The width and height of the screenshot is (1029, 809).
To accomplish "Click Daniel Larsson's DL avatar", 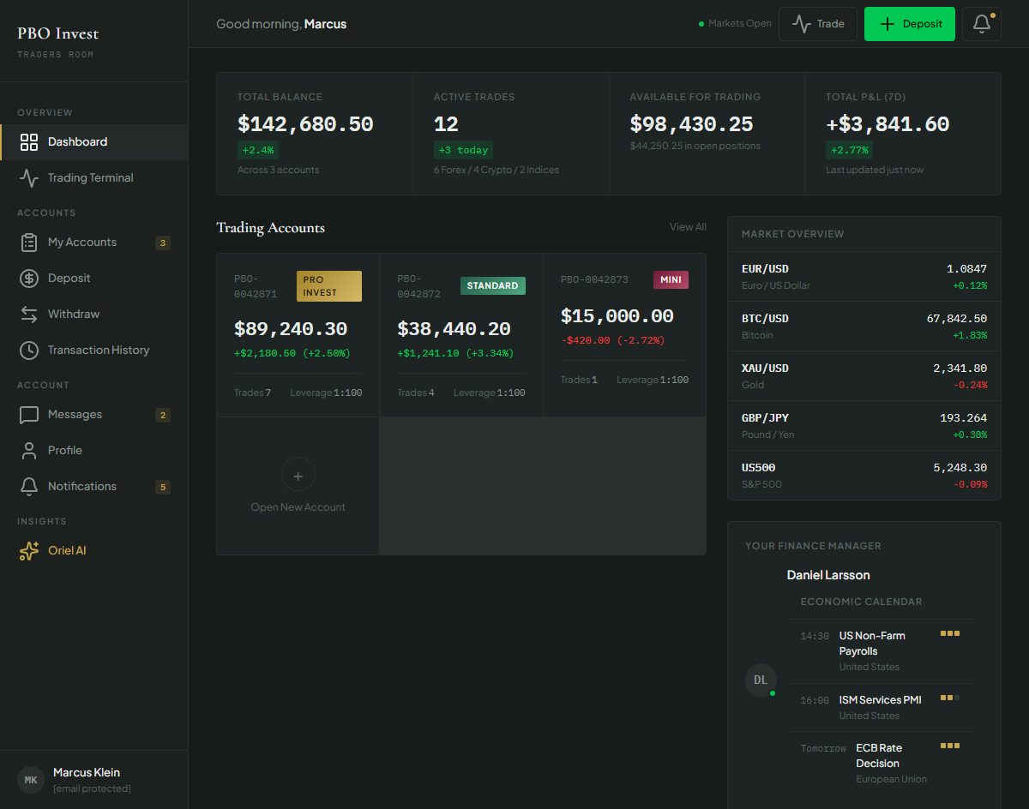I will pos(761,680).
